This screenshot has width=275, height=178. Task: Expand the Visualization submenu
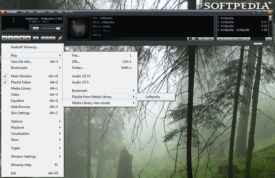click(x=33, y=133)
